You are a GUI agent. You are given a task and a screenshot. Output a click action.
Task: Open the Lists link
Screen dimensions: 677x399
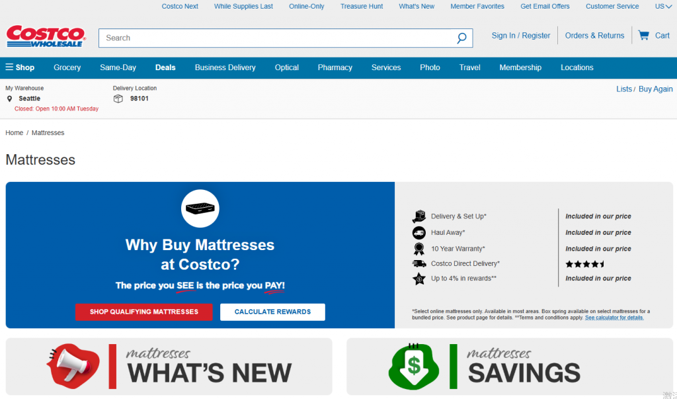click(624, 89)
